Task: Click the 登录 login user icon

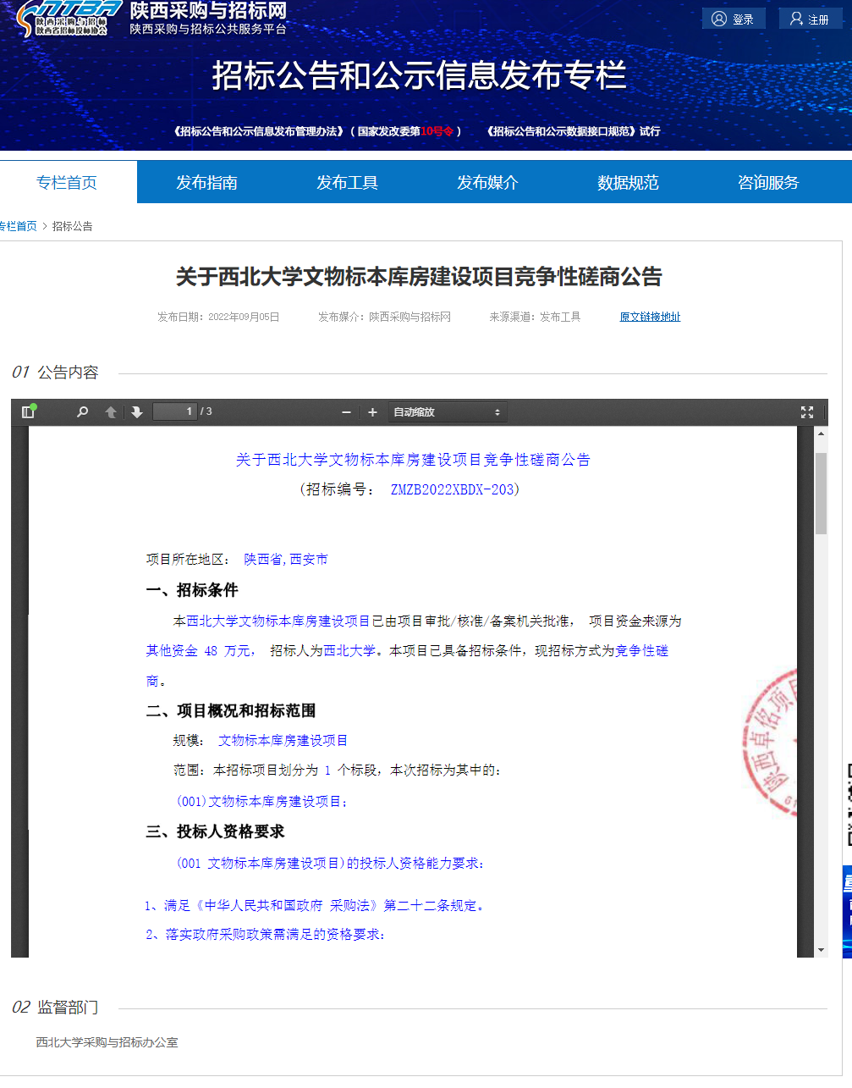Action: pos(719,19)
